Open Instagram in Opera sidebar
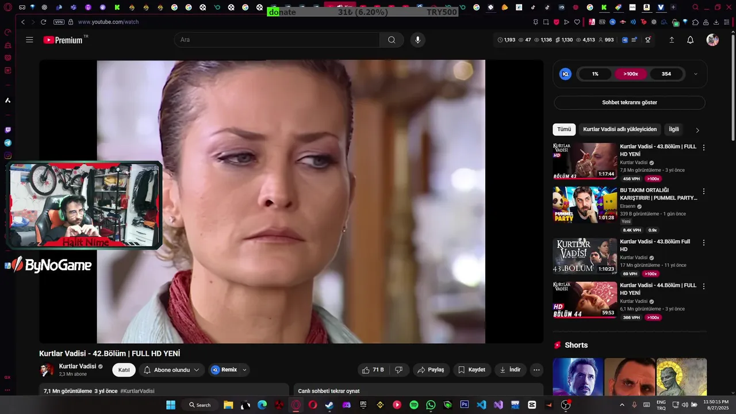Image resolution: width=736 pixels, height=414 pixels. (7, 155)
